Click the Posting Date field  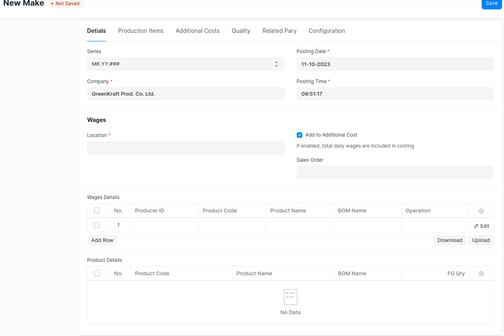click(395, 64)
